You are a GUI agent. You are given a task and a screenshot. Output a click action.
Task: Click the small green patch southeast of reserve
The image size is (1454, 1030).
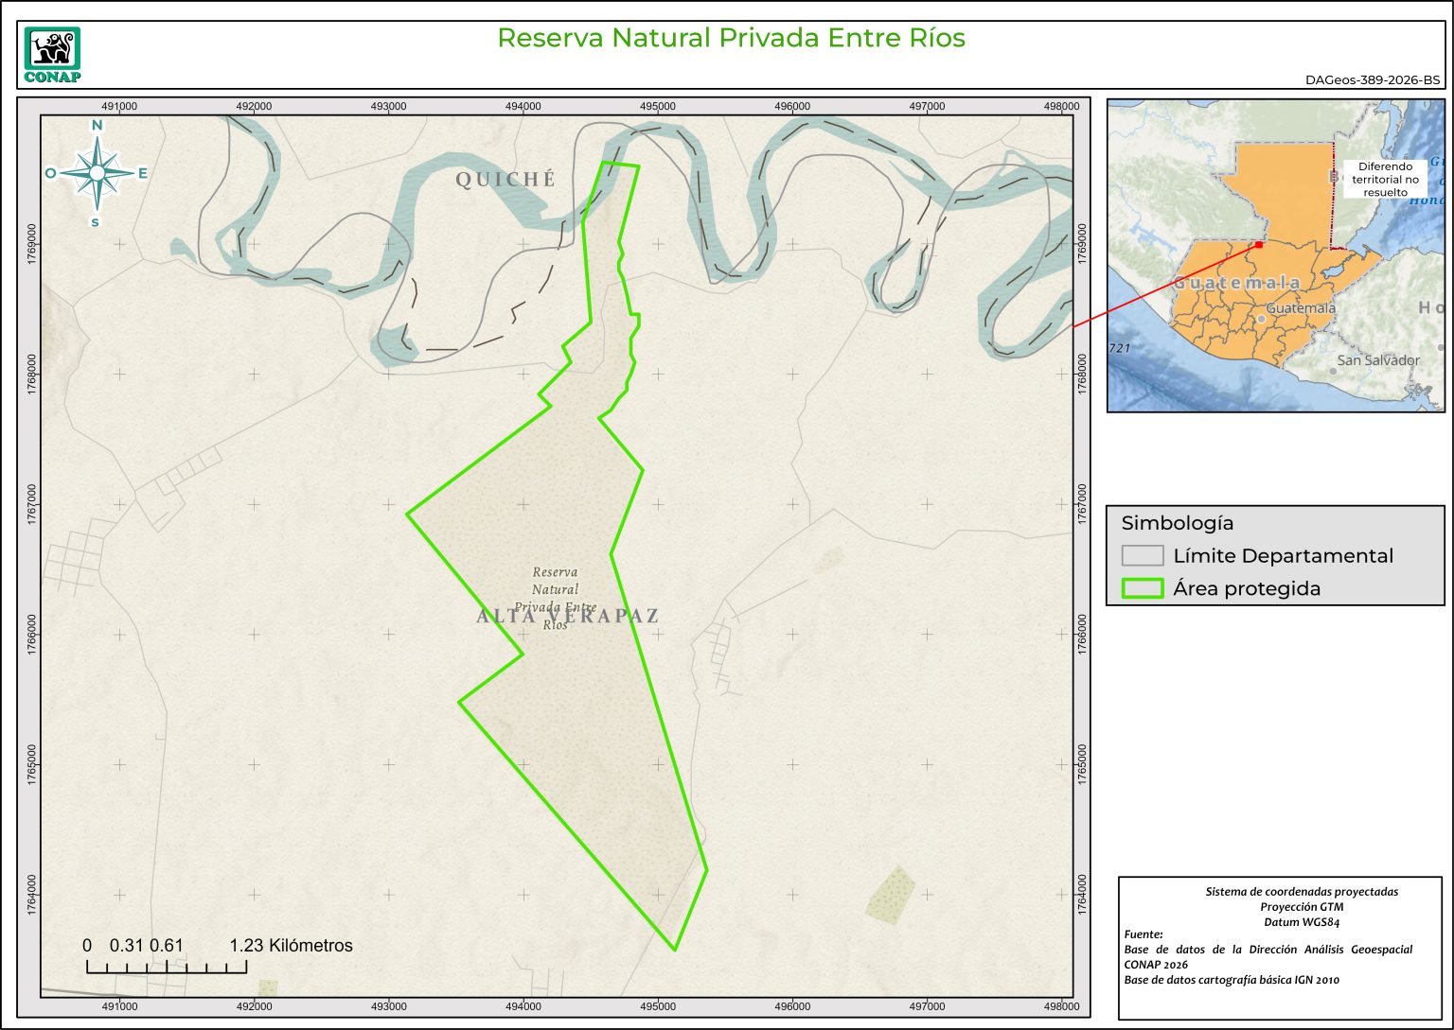[x=891, y=895]
